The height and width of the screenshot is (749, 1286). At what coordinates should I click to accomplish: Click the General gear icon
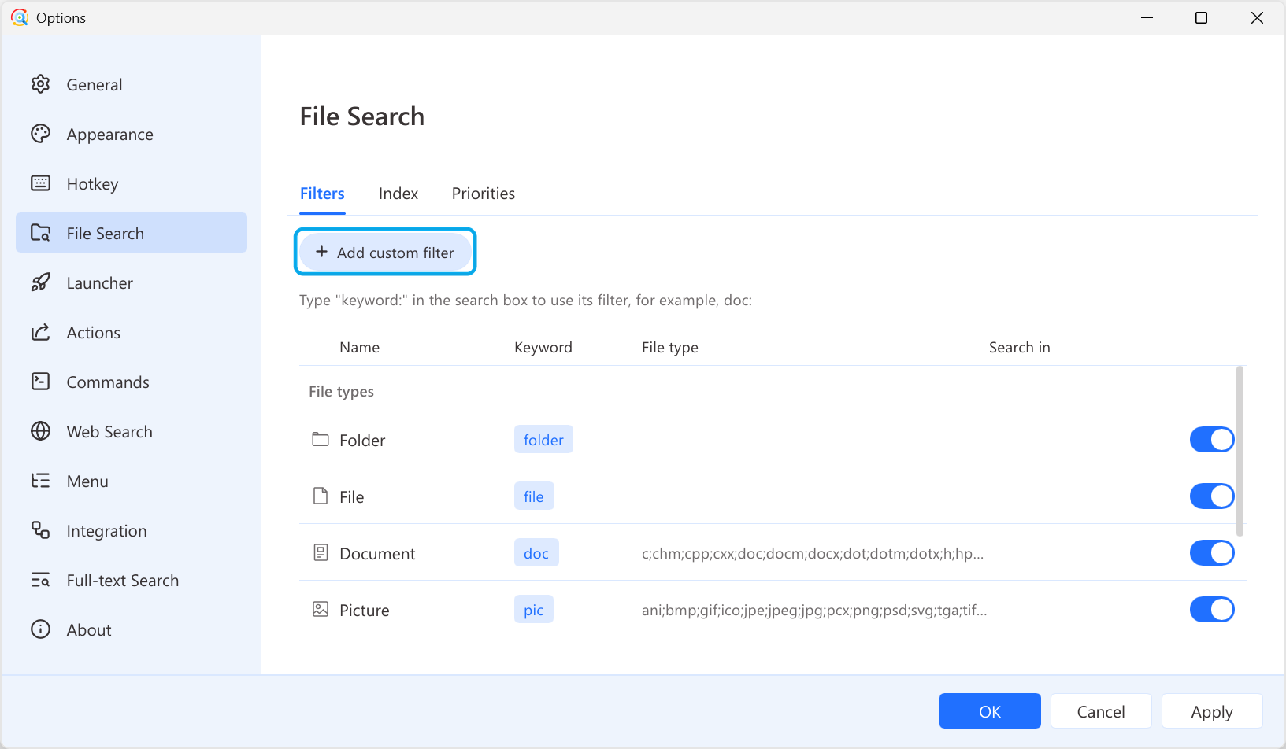click(40, 84)
